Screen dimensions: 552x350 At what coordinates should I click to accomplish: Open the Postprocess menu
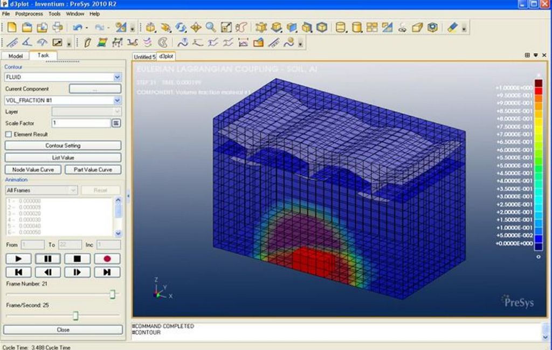29,13
